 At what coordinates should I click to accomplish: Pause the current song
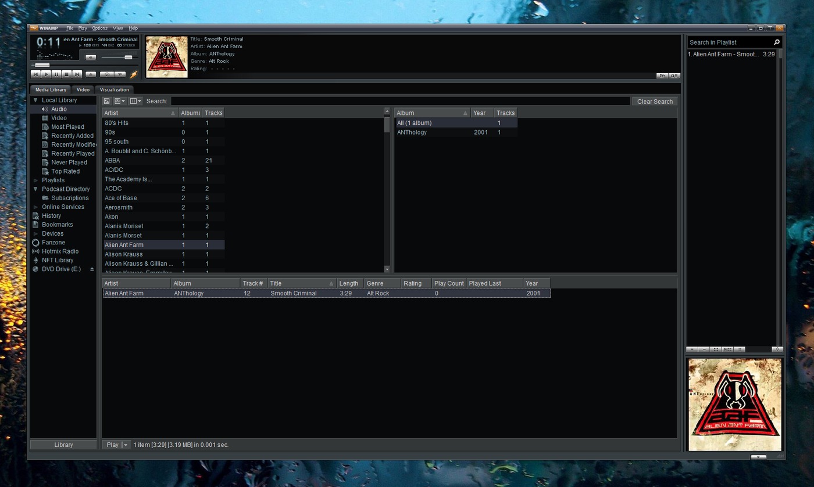pyautogui.click(x=56, y=74)
